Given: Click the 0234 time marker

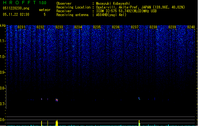Looking at the screenshot, I should [x=78, y=27].
